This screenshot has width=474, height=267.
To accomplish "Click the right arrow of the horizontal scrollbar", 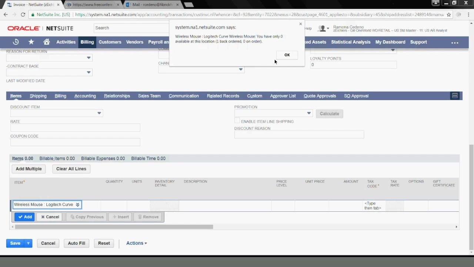I will (x=456, y=227).
